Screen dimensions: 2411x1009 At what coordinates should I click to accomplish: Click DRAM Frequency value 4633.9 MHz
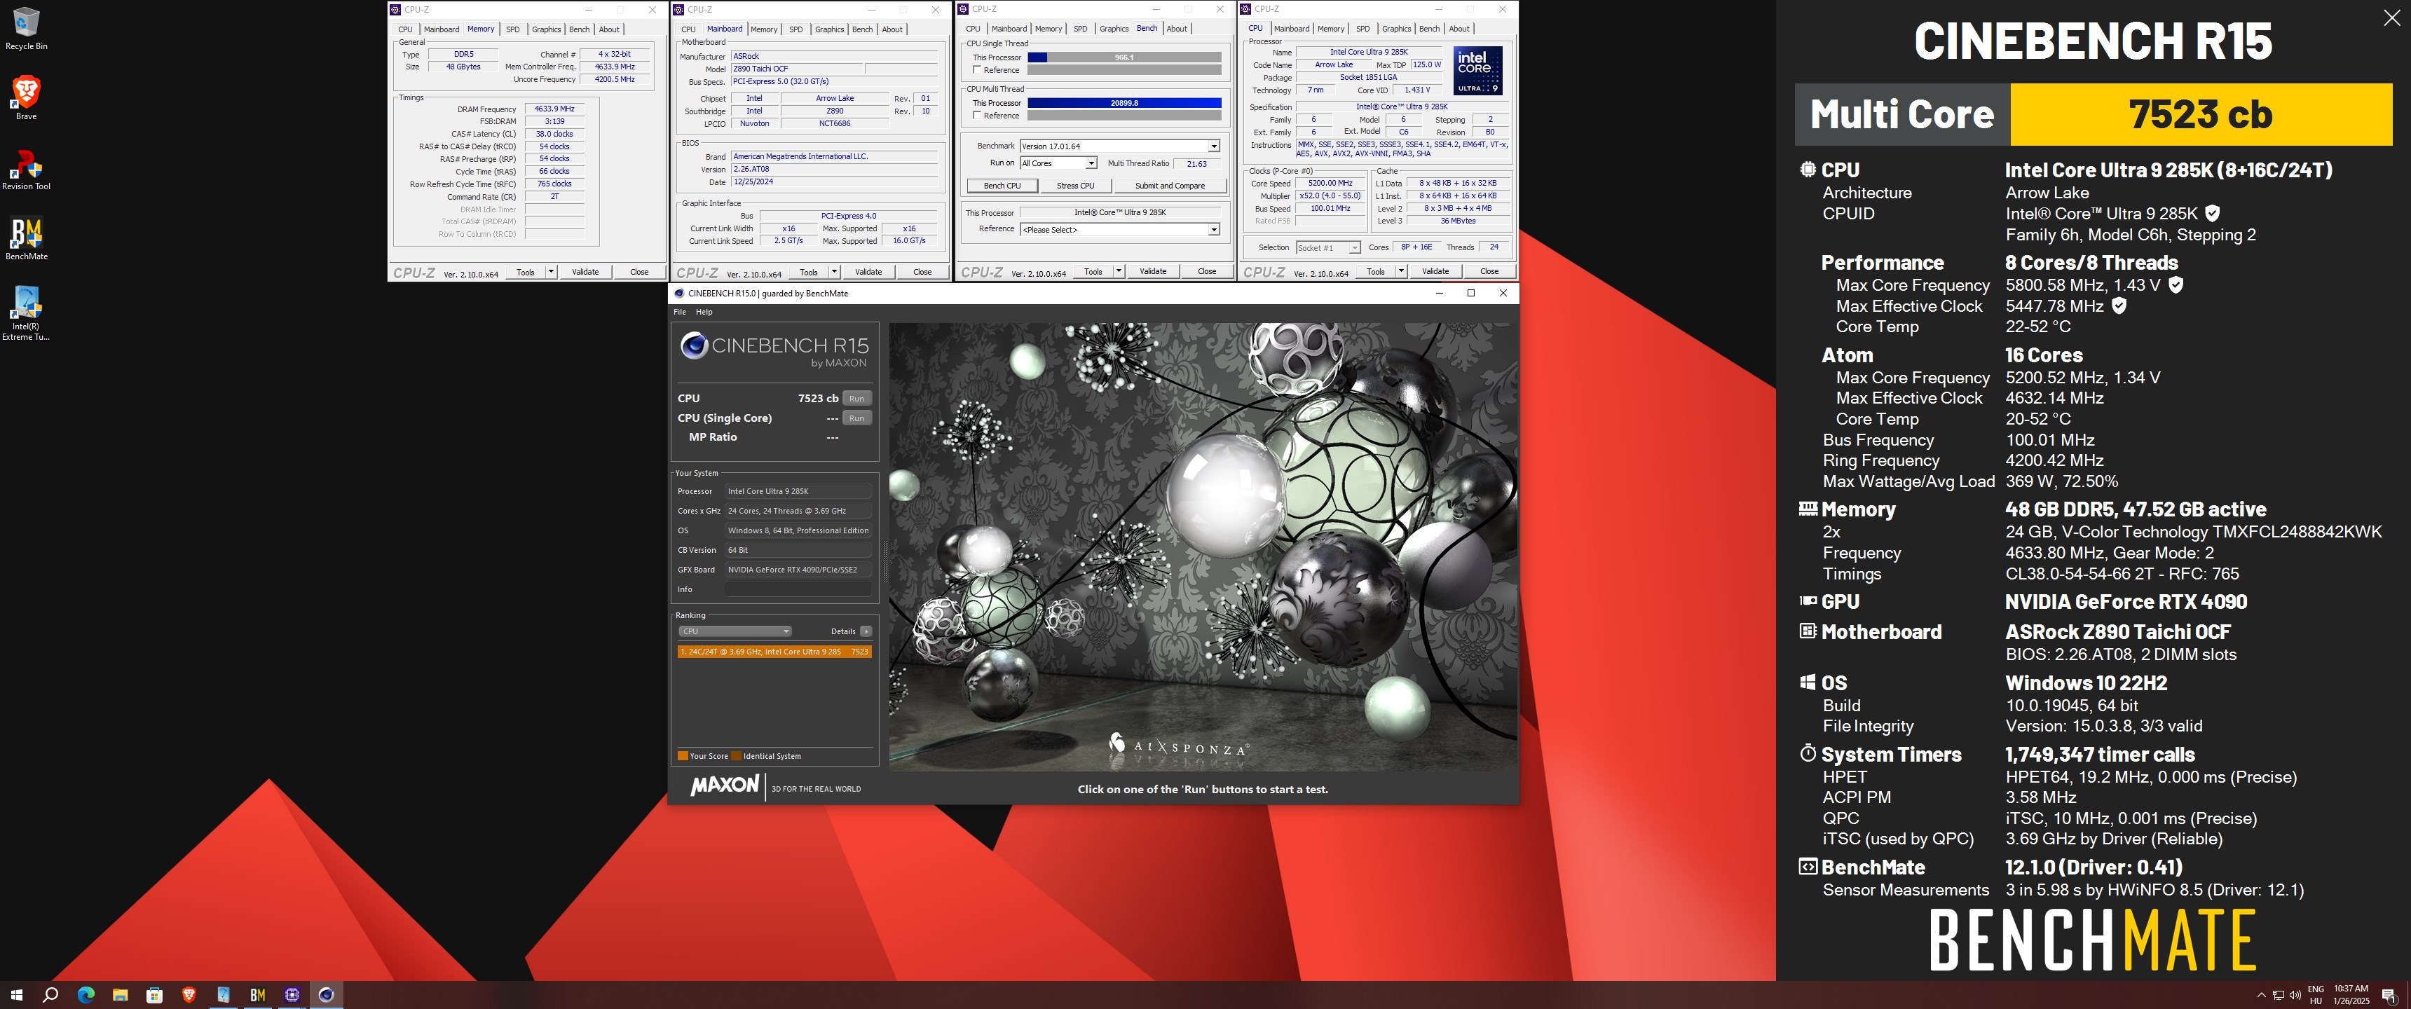555,109
